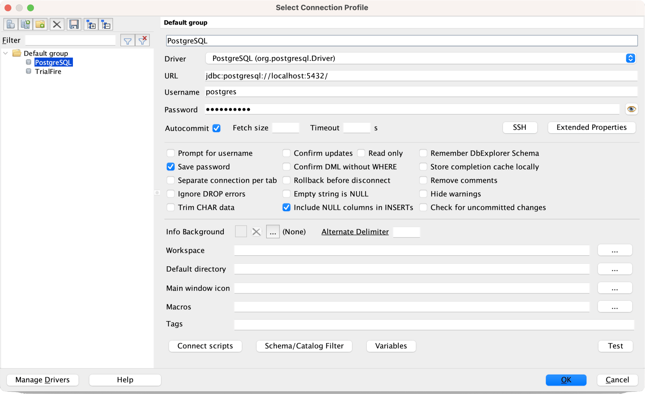Screen dimensions: 645x394
Task: Delete the PostgreSQL profile
Action: tap(57, 24)
